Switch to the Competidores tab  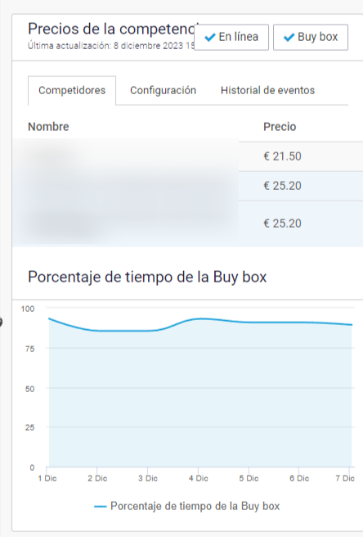point(72,90)
